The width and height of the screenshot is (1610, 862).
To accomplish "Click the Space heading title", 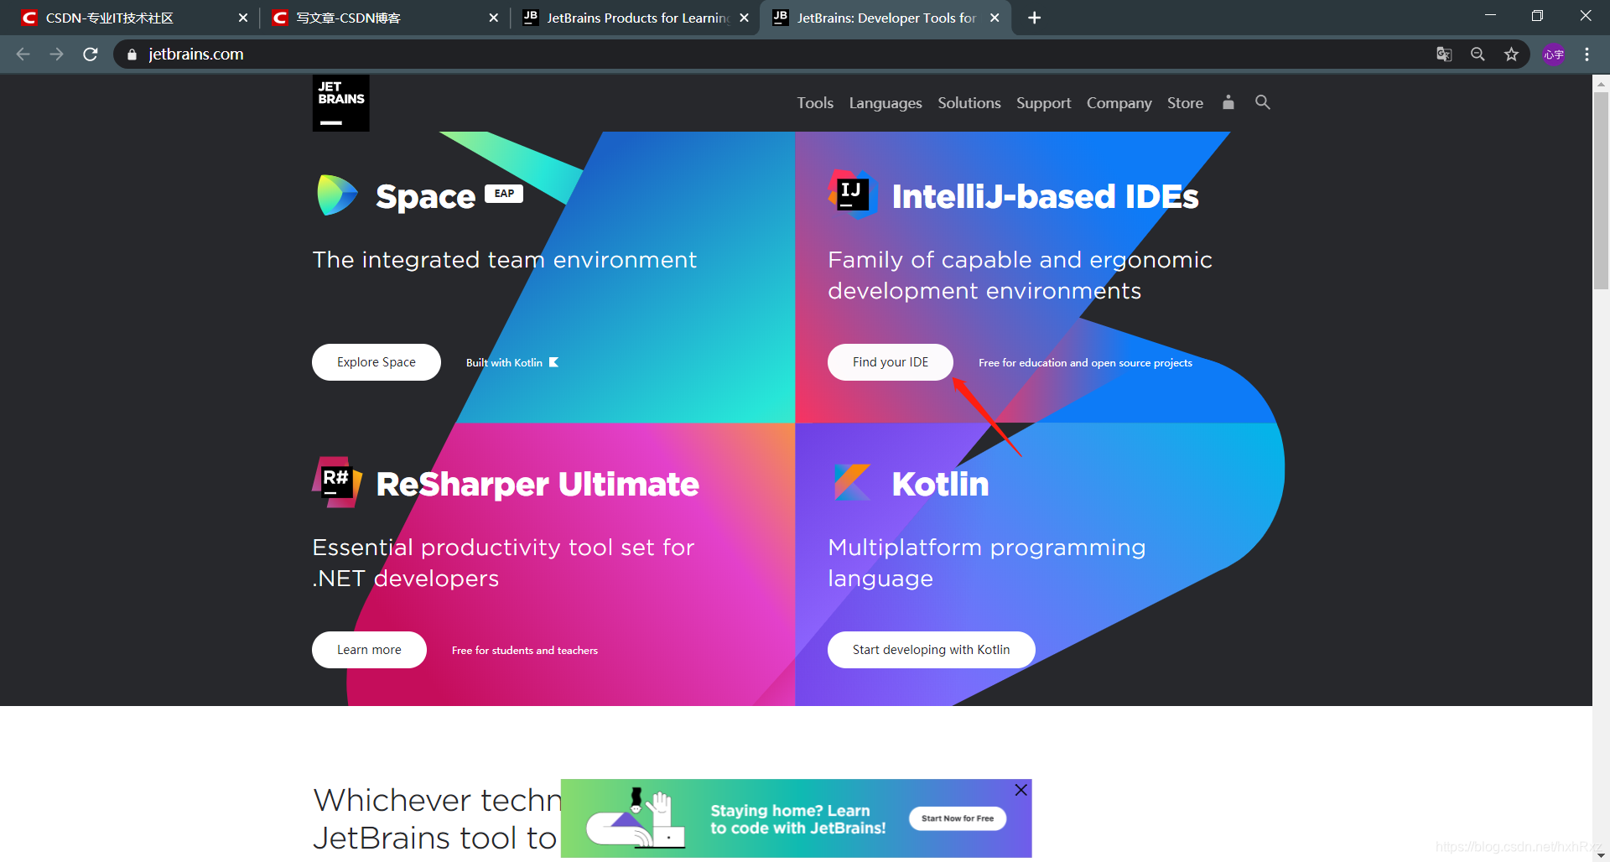I will click(426, 196).
